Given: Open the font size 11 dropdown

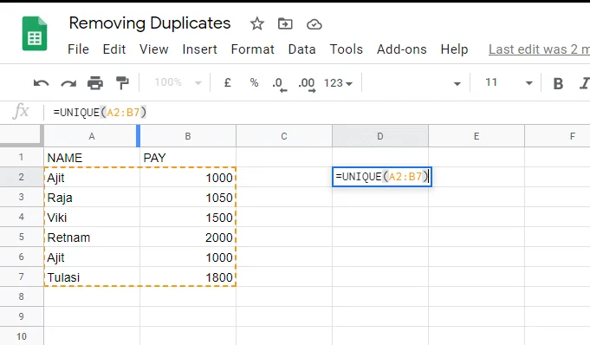Looking at the screenshot, I should [509, 83].
